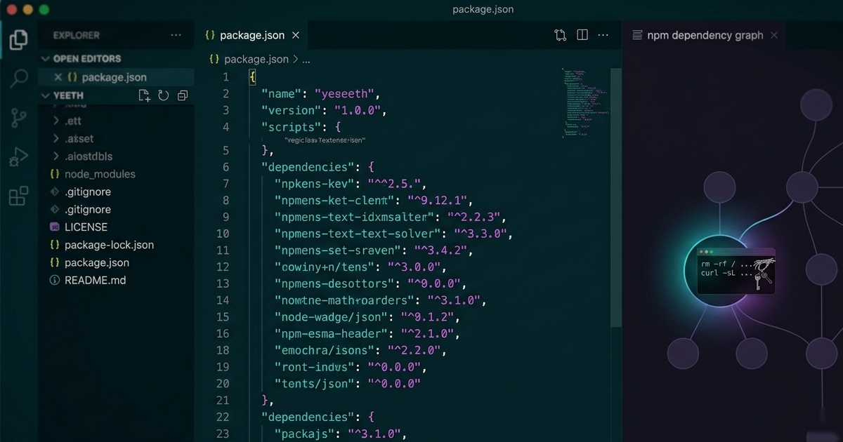The width and height of the screenshot is (843, 442).
Task: Open changes compare icon in editor toolbar
Action: click(x=560, y=35)
